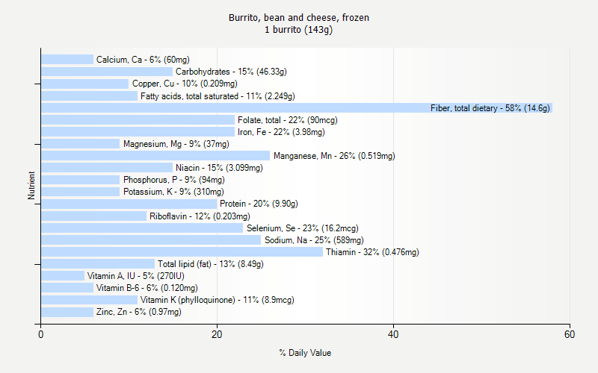Click the Riboflavin bar in the chart
This screenshot has width=598, height=373.
tap(94, 216)
